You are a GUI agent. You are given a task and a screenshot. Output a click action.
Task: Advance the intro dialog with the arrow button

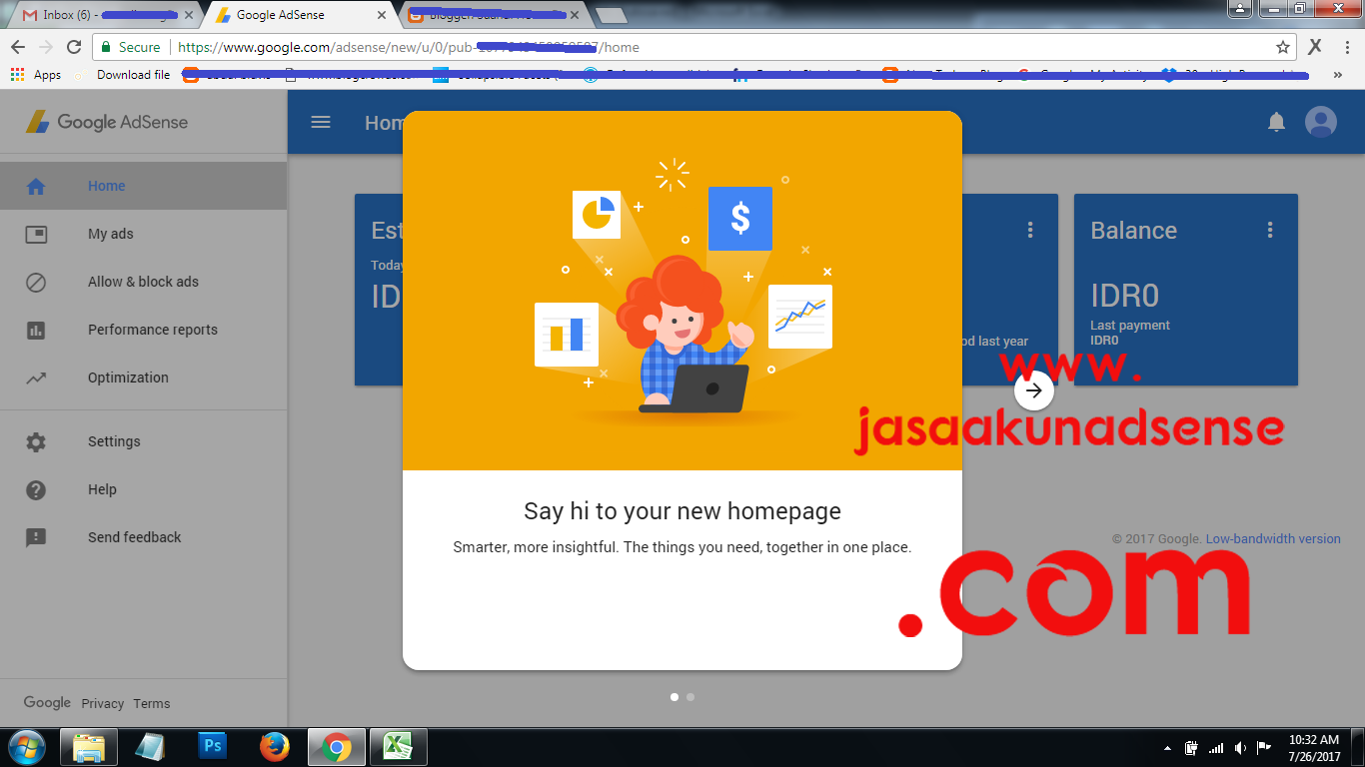(x=1034, y=390)
